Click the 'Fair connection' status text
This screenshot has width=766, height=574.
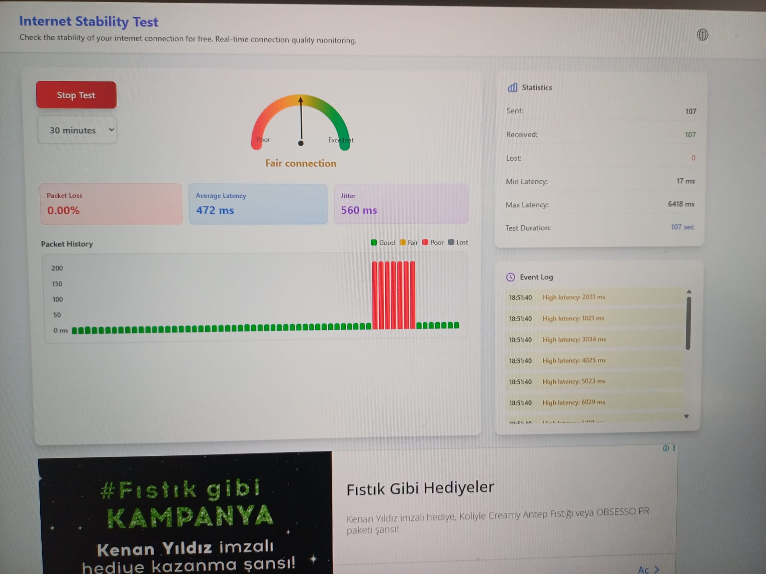(301, 163)
